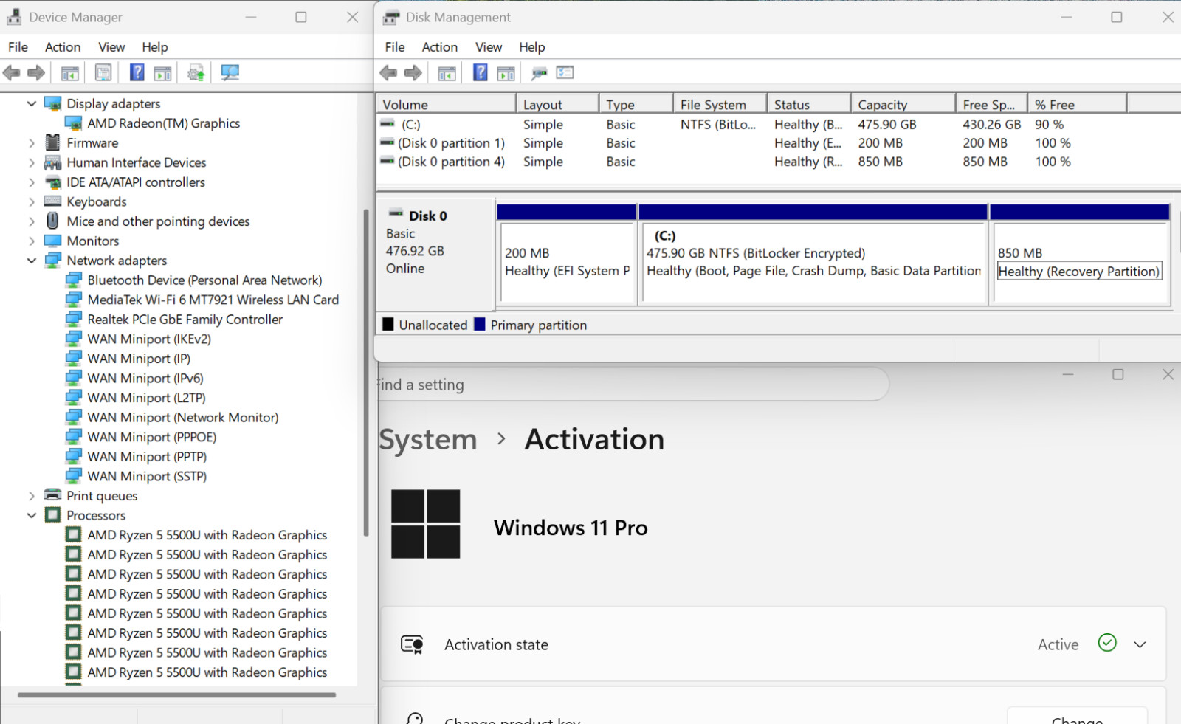Select the Disk 0 label panel
The height and width of the screenshot is (724, 1181).
click(436, 253)
